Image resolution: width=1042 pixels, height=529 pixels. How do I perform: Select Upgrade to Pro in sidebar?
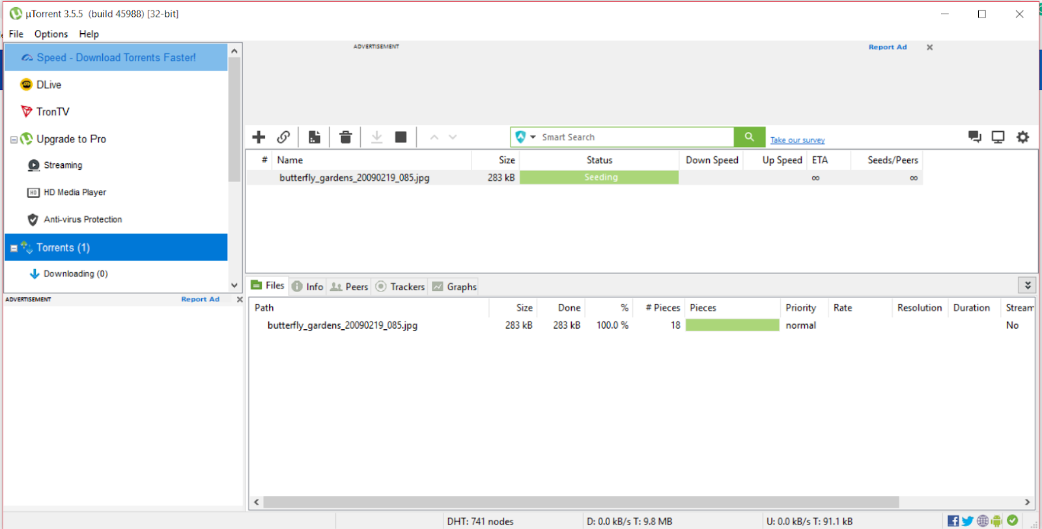click(71, 139)
